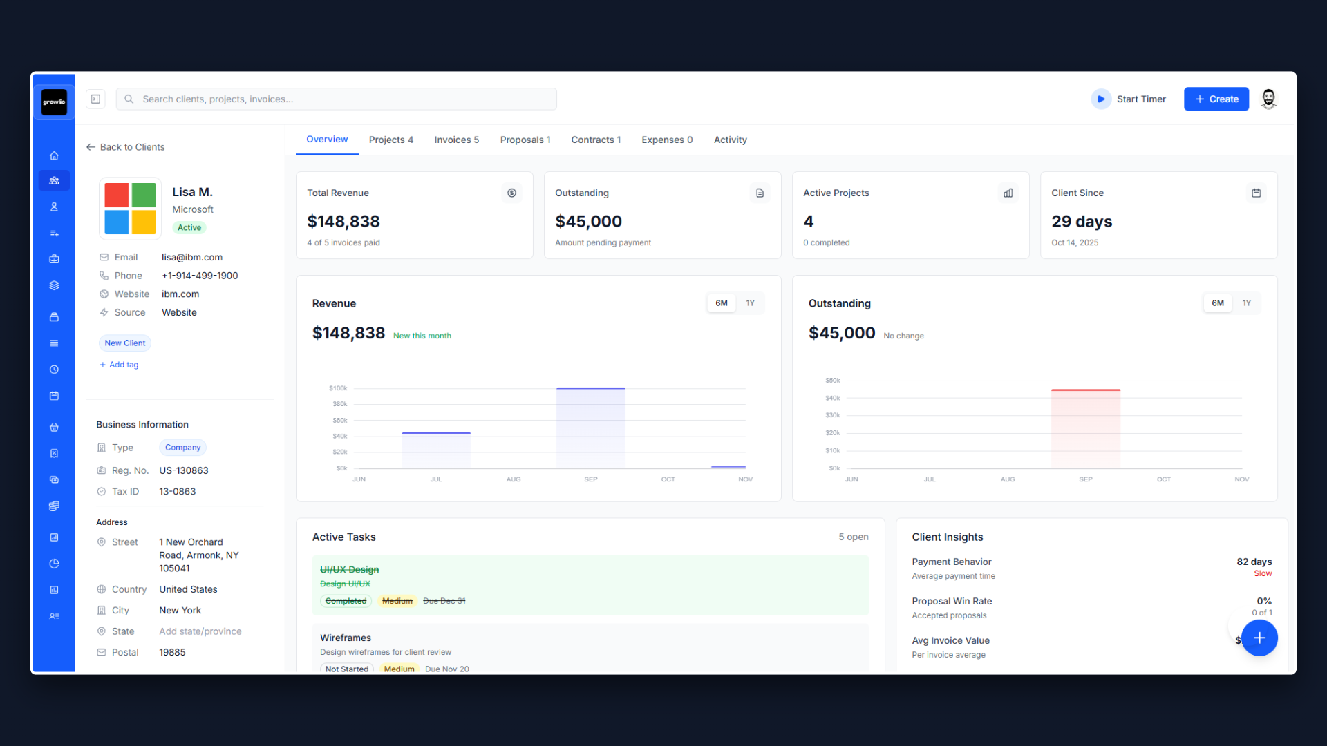Click the play icon beside Start Timer

1101,99
